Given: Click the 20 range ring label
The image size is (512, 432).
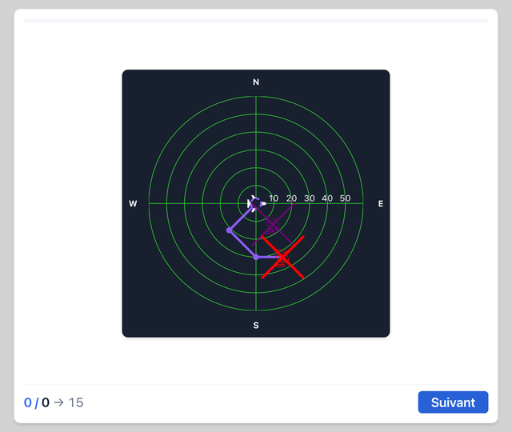Looking at the screenshot, I should [291, 198].
